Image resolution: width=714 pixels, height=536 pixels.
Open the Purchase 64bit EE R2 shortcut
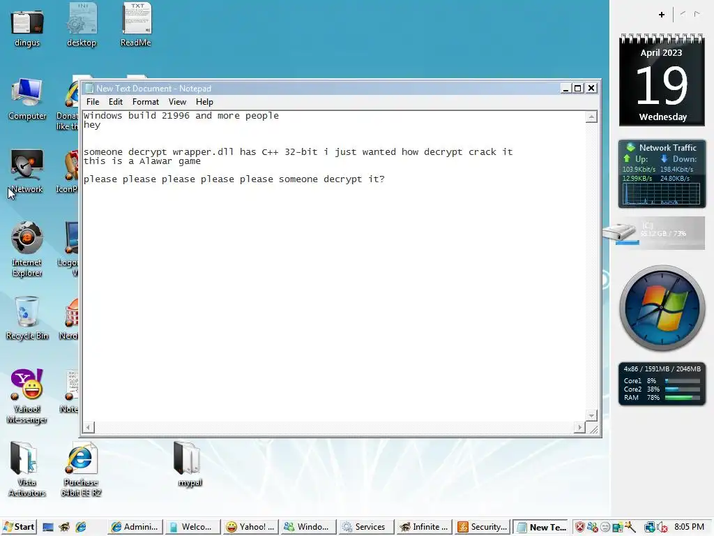tap(81, 468)
